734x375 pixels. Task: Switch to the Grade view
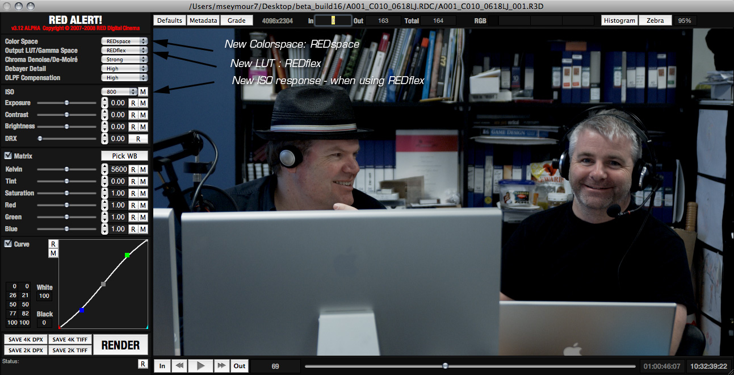237,20
